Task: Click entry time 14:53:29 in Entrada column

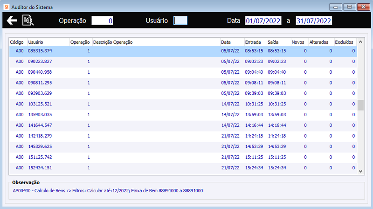Action: tap(254, 146)
